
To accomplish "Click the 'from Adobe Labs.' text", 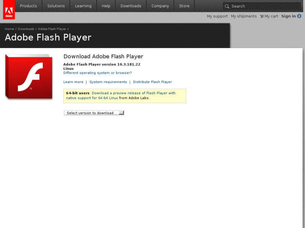I will coord(134,98).
